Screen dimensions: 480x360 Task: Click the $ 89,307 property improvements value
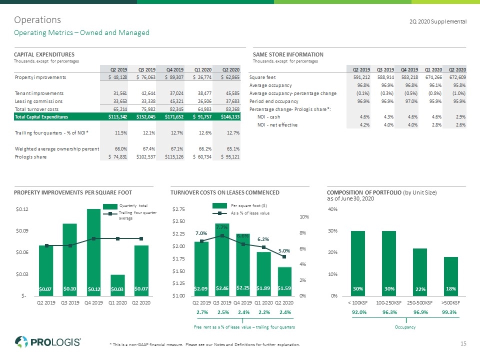click(x=174, y=77)
